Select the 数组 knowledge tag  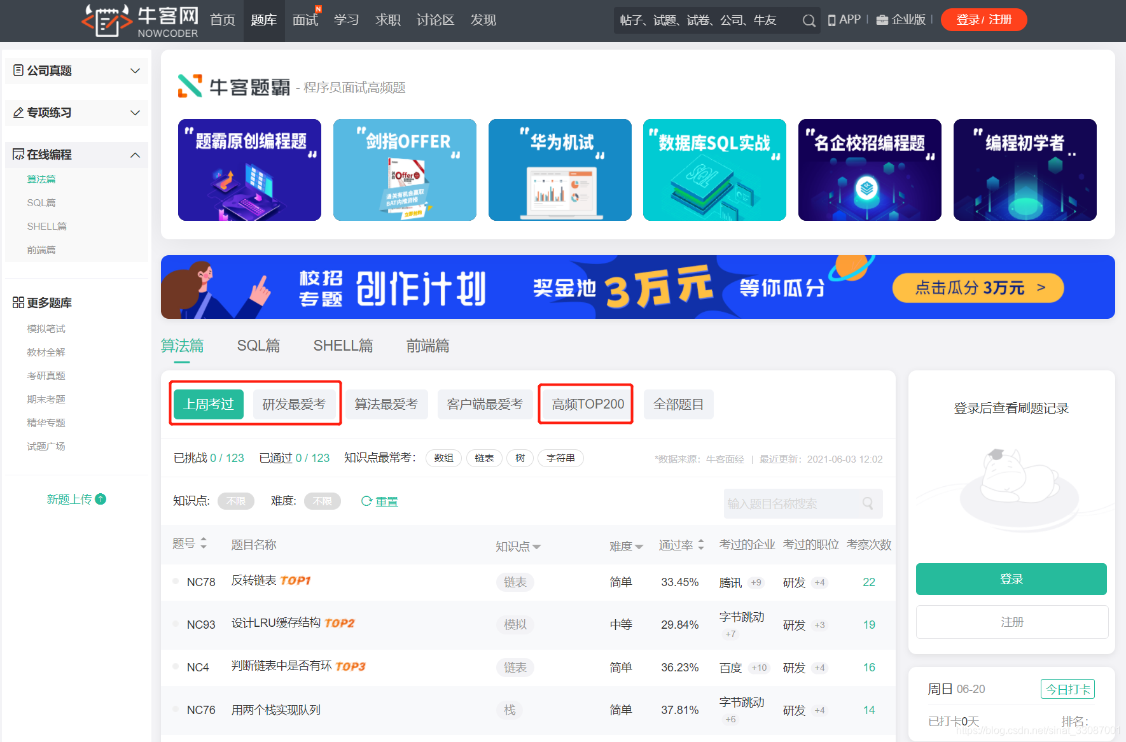pyautogui.click(x=443, y=458)
